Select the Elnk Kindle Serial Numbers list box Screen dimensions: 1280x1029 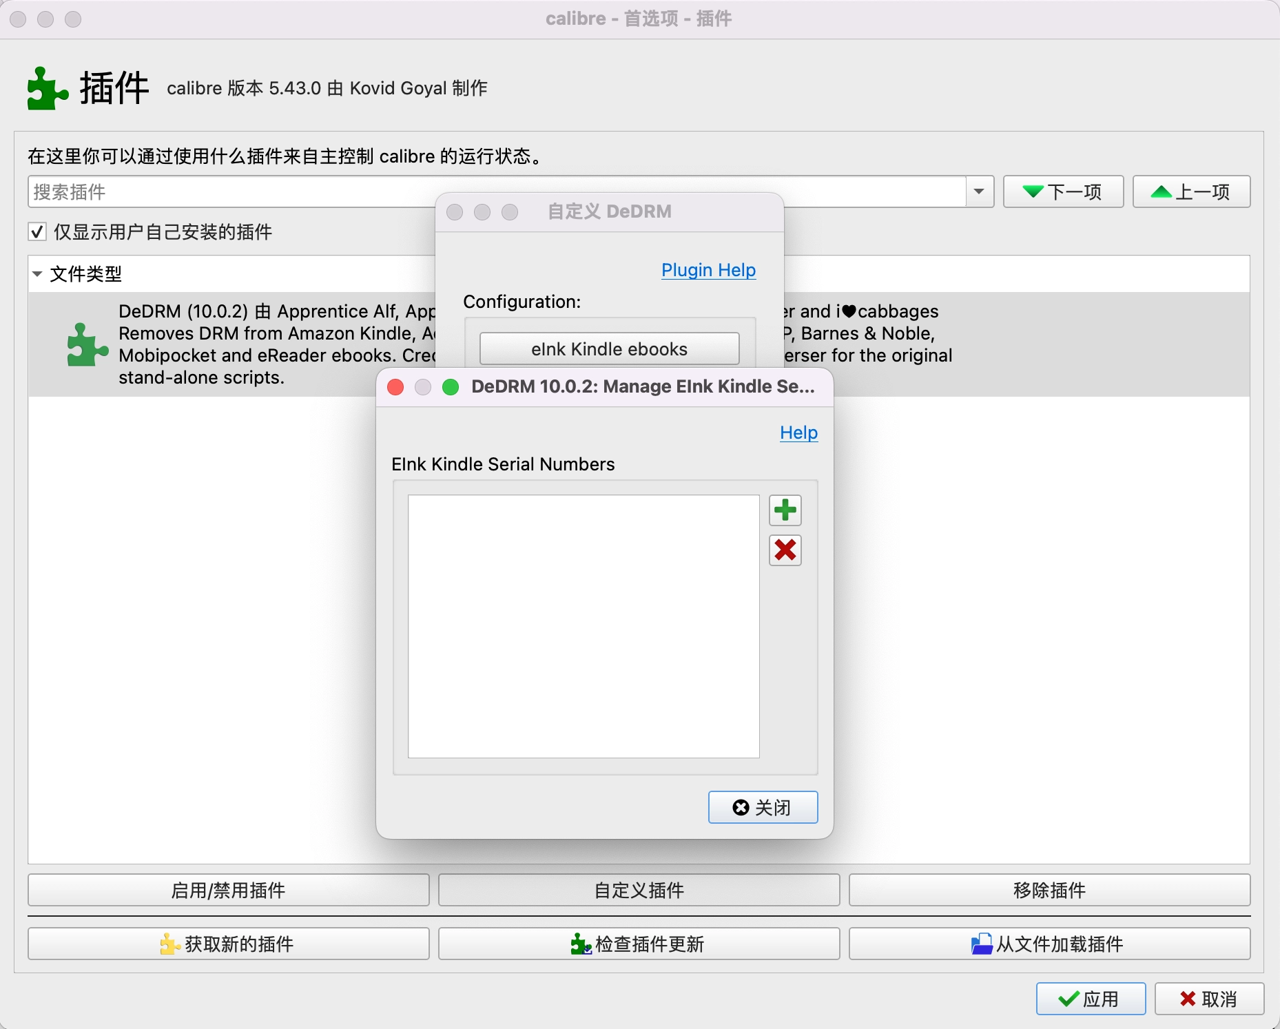point(584,626)
